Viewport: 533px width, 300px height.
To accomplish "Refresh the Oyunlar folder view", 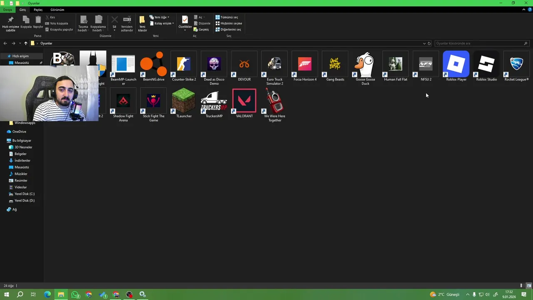I will click(x=429, y=43).
